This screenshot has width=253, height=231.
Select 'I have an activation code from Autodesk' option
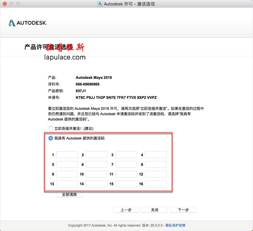point(50,138)
